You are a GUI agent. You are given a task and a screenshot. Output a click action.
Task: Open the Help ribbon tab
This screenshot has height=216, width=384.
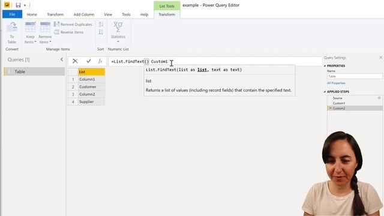pyautogui.click(x=144, y=14)
